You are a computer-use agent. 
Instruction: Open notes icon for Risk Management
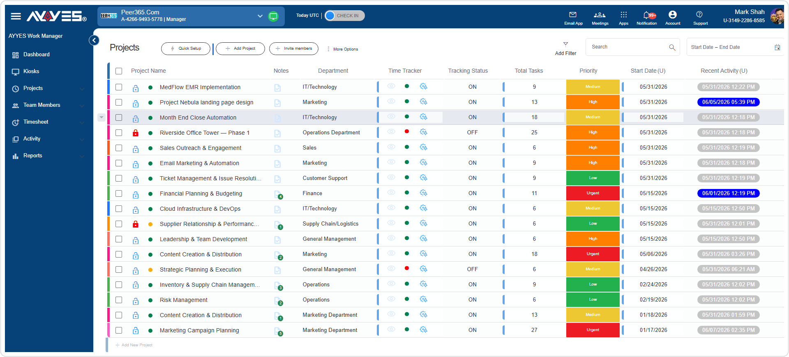[x=278, y=301]
